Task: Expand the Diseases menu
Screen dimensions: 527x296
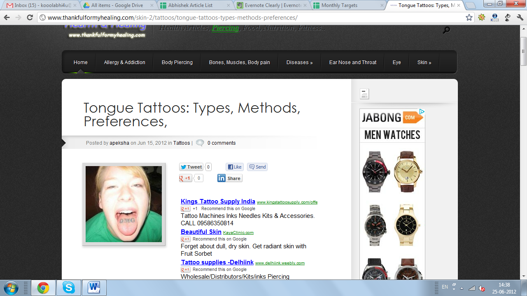Action: 299,62
